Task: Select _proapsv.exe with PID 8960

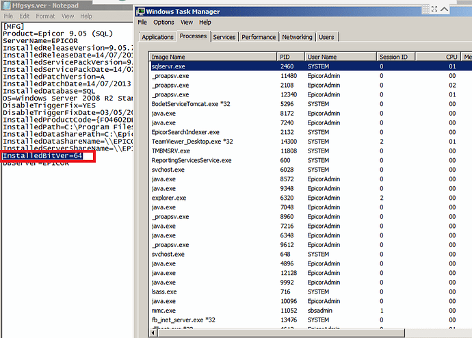Action: click(x=311, y=217)
